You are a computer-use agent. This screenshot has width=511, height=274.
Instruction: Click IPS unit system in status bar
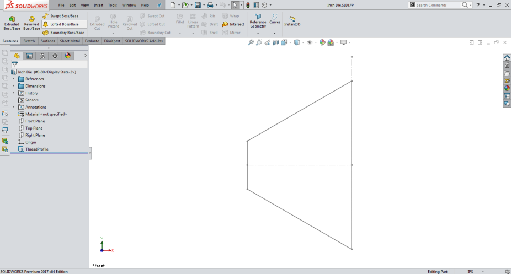470,272
